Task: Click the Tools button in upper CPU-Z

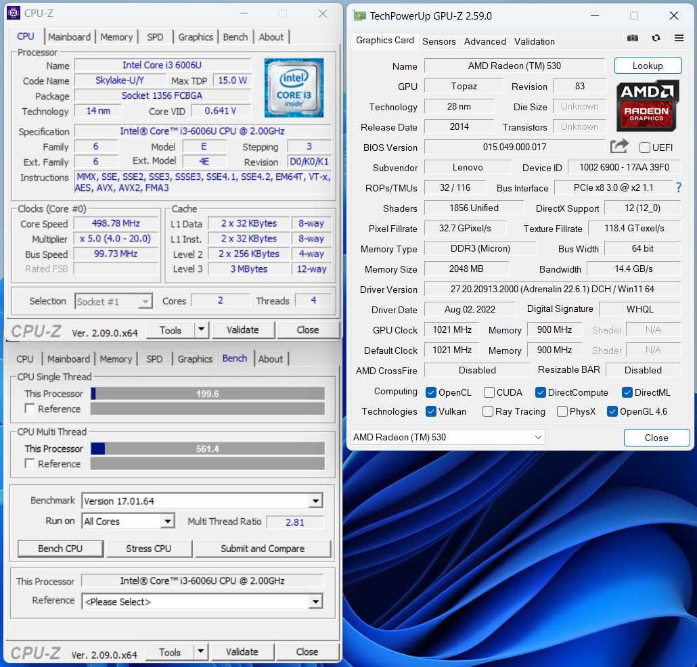Action: [171, 329]
